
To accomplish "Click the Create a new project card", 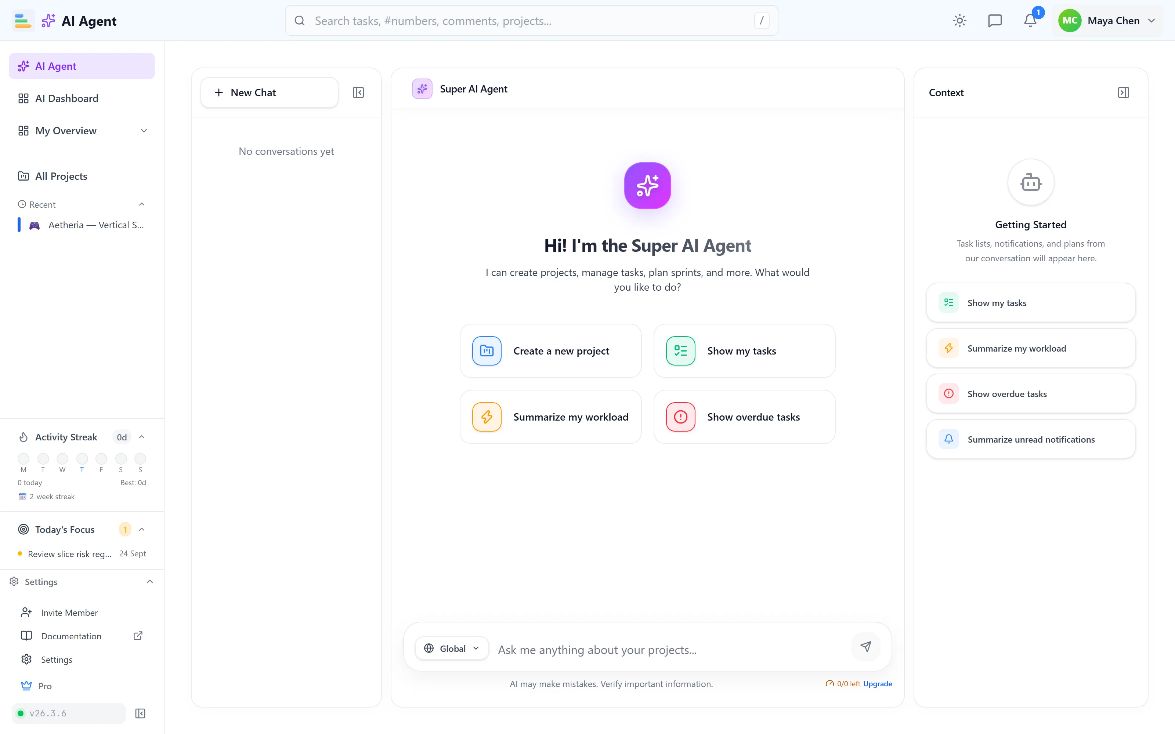I will (x=551, y=350).
